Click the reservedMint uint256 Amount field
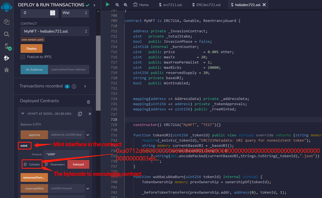The height and width of the screenshot is (198, 322). [x=66, y=188]
